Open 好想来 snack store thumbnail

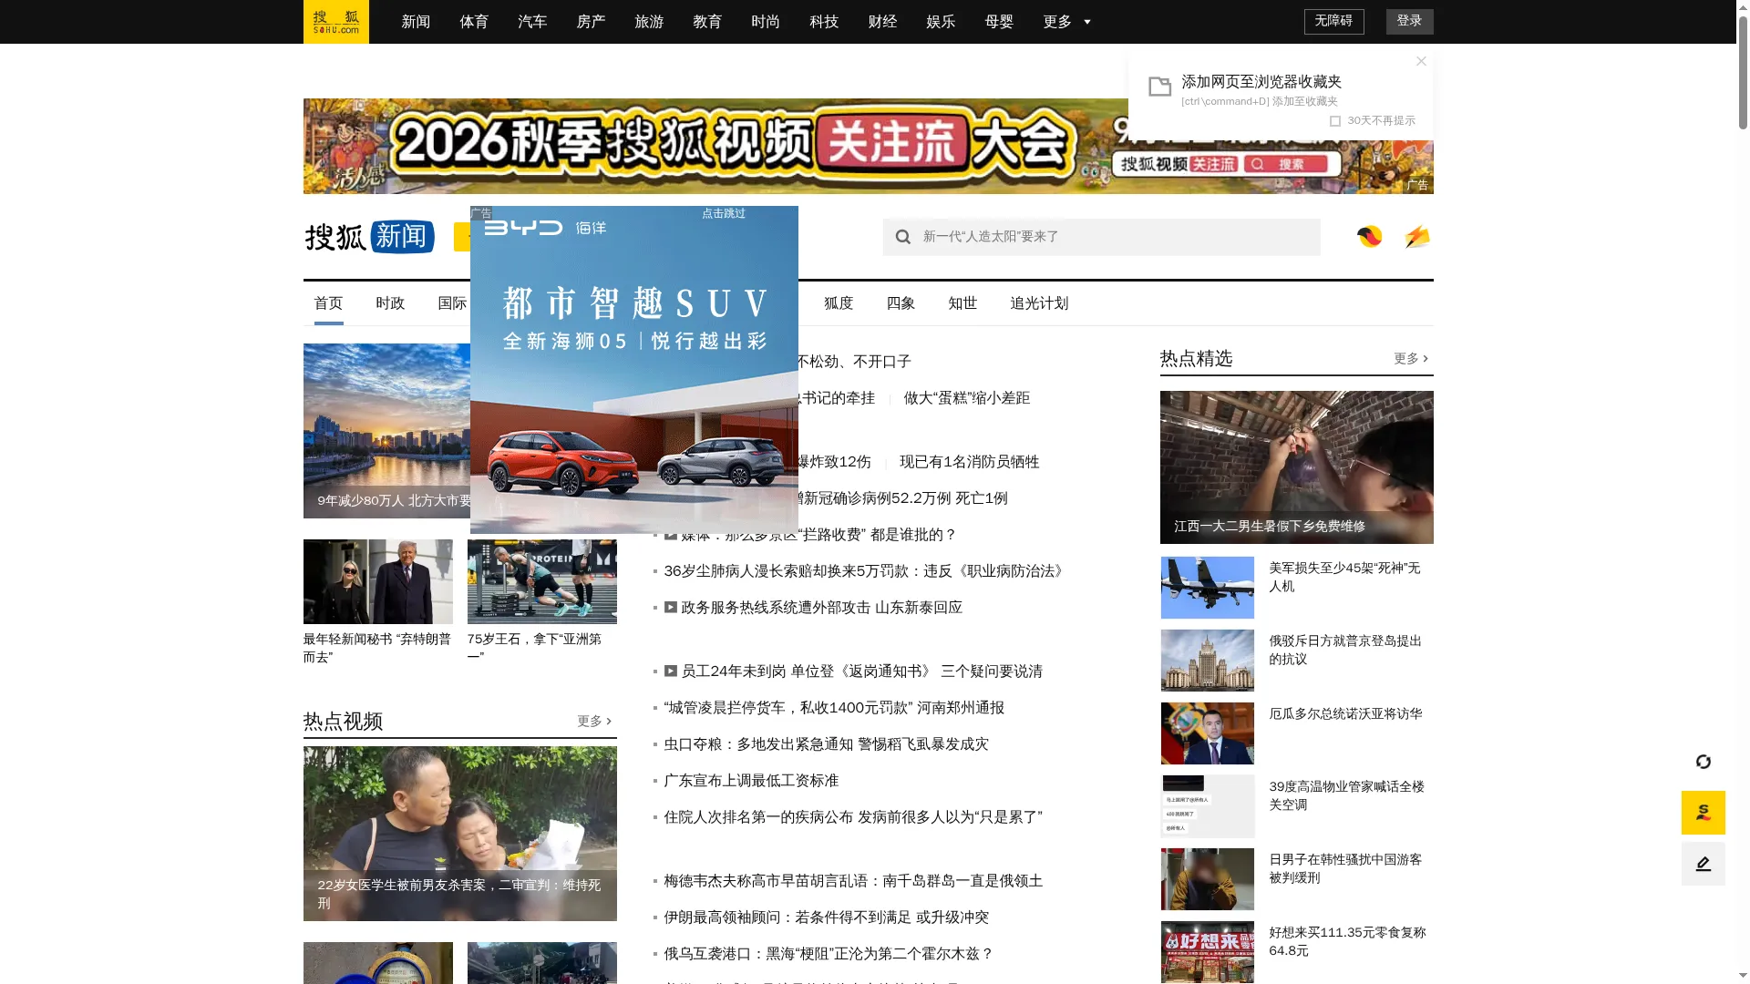click(1207, 952)
